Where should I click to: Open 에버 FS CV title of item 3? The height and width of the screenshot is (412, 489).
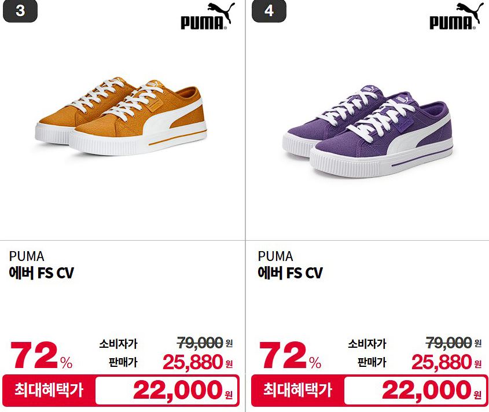tap(42, 273)
